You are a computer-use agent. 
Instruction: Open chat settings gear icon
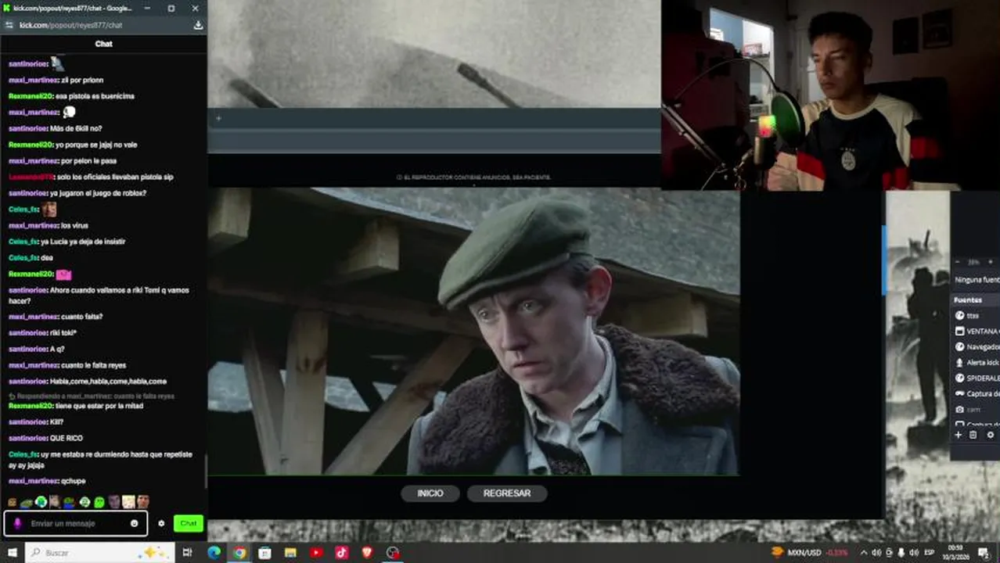click(x=161, y=523)
